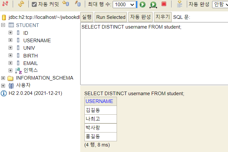Click the (4 행, 8 ms) result summary
The height and width of the screenshot is (152, 228).
click(x=97, y=145)
